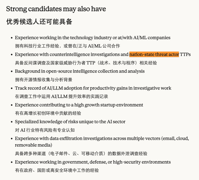Click the 'Track record of AI/LLM adoption' line
199x180 pixels.
click(x=93, y=88)
